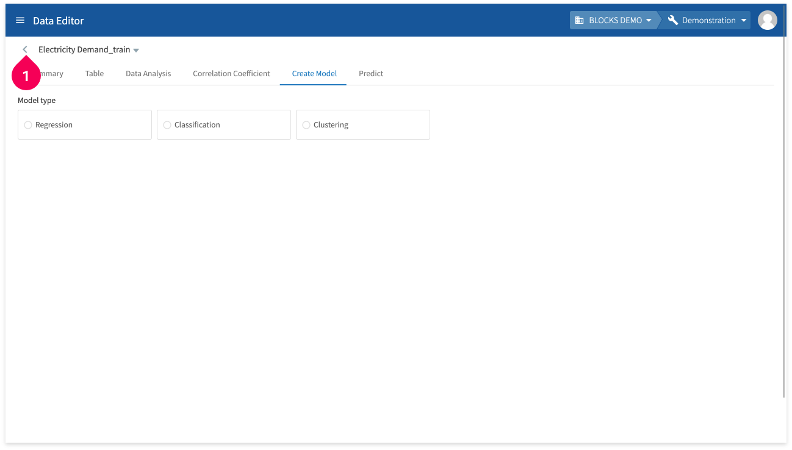The height and width of the screenshot is (450, 792).
Task: Click the Model type label
Action: (x=37, y=100)
